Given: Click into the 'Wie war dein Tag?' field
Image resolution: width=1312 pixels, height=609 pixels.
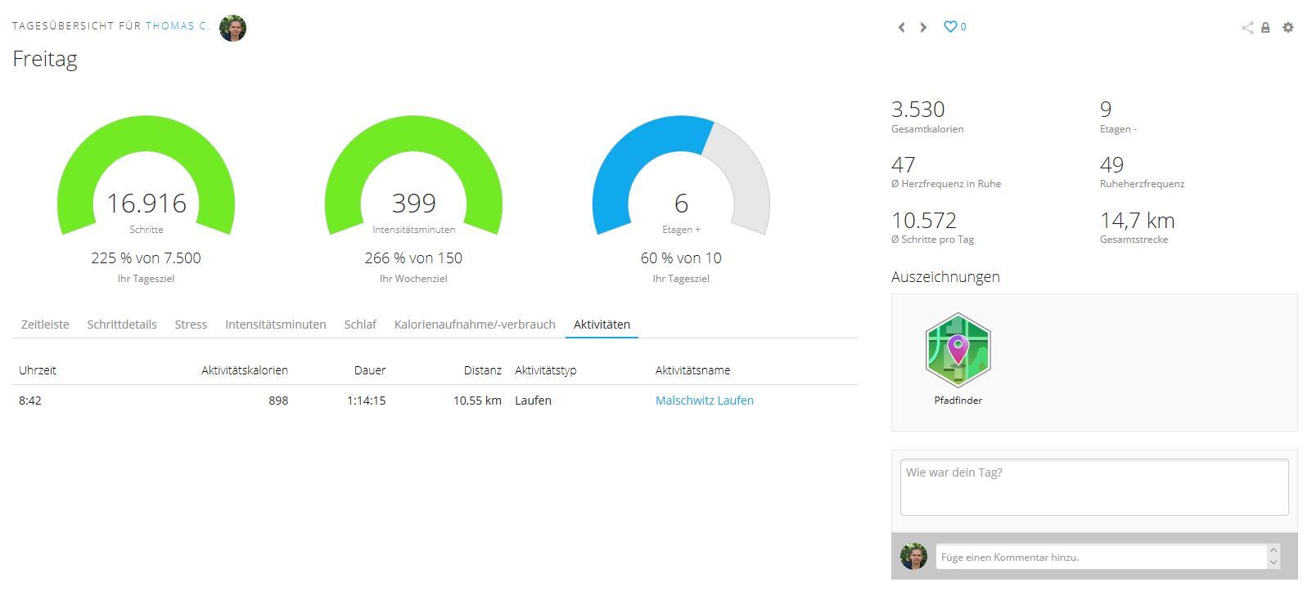Looking at the screenshot, I should pos(1093,487).
